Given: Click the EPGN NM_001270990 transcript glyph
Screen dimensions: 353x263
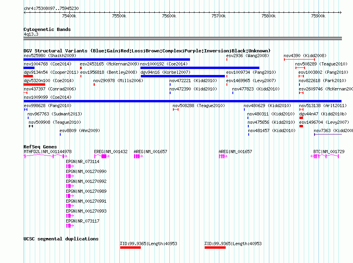Looking at the screenshot, I should click(x=70, y=176).
